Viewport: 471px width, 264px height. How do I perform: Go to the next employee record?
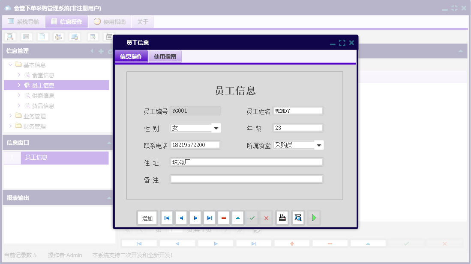[195, 217]
